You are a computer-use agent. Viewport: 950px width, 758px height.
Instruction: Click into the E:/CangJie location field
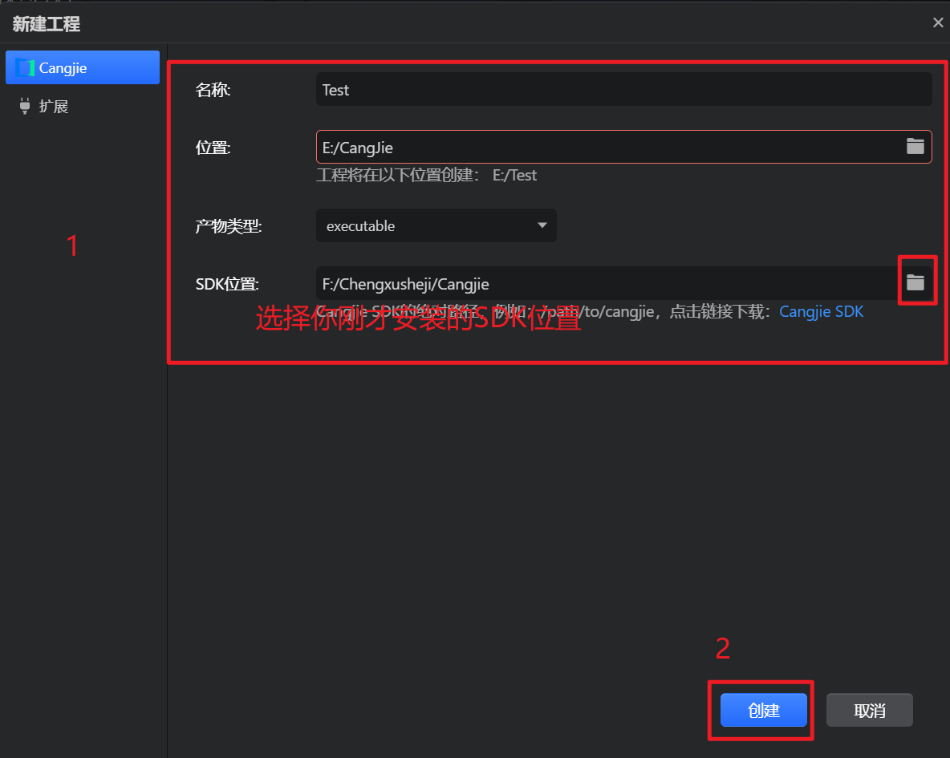pyautogui.click(x=607, y=148)
